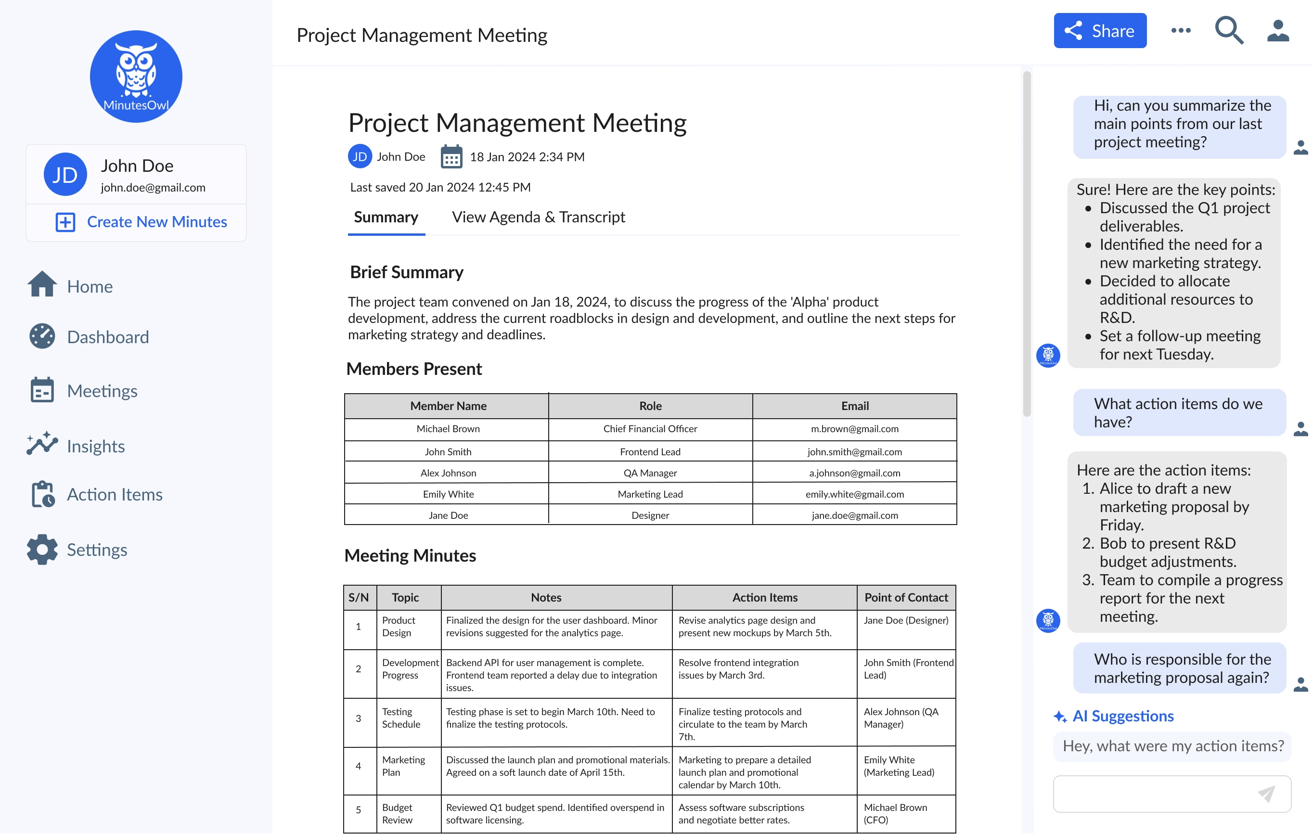Click the chat message input field
Viewport: 1313px width, 834px height.
point(1150,794)
